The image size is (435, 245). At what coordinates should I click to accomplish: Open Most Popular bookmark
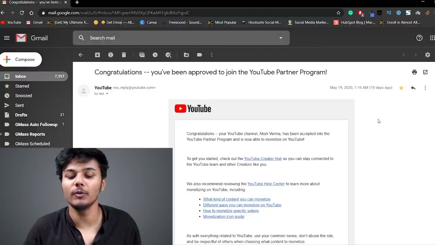pos(222,22)
